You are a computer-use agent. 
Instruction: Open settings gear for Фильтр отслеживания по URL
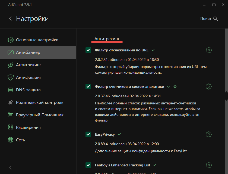pyautogui.click(x=209, y=50)
